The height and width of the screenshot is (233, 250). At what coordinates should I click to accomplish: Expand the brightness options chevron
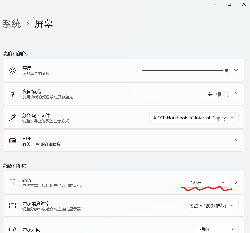(x=236, y=70)
